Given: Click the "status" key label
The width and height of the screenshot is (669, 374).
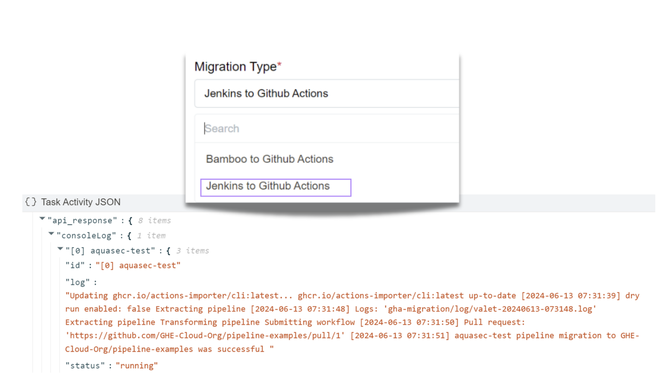Looking at the screenshot, I should 85,366.
